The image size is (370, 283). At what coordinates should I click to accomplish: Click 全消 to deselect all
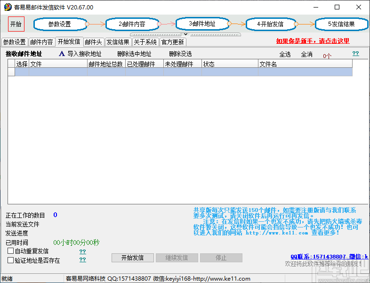[x=306, y=54]
